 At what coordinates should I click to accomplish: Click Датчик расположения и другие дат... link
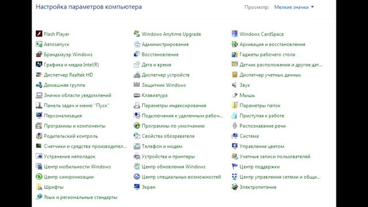click(x=281, y=65)
